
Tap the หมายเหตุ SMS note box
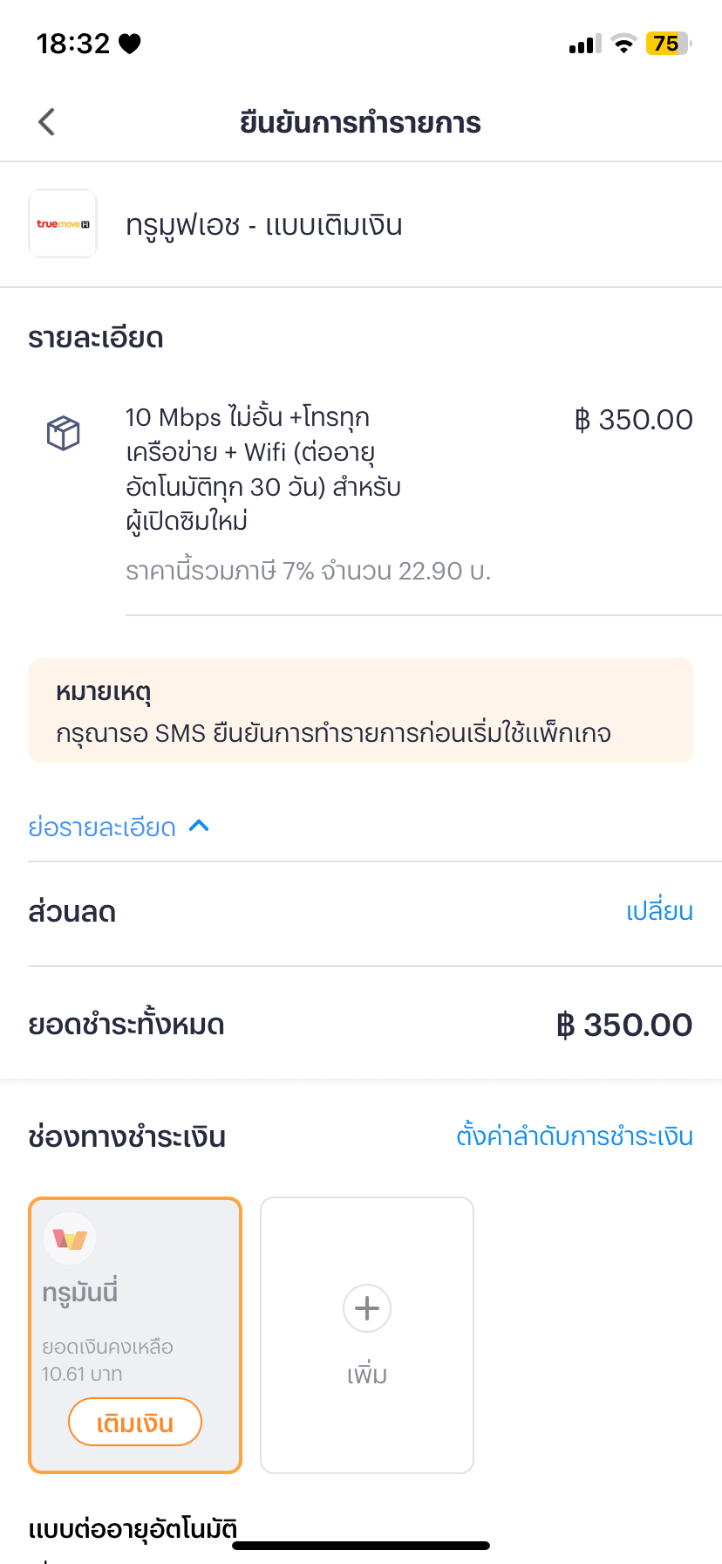point(361,710)
